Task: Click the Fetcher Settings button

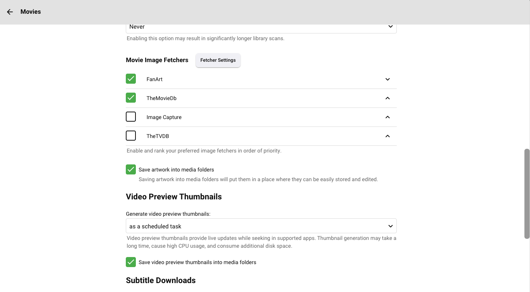Action: 218,60
